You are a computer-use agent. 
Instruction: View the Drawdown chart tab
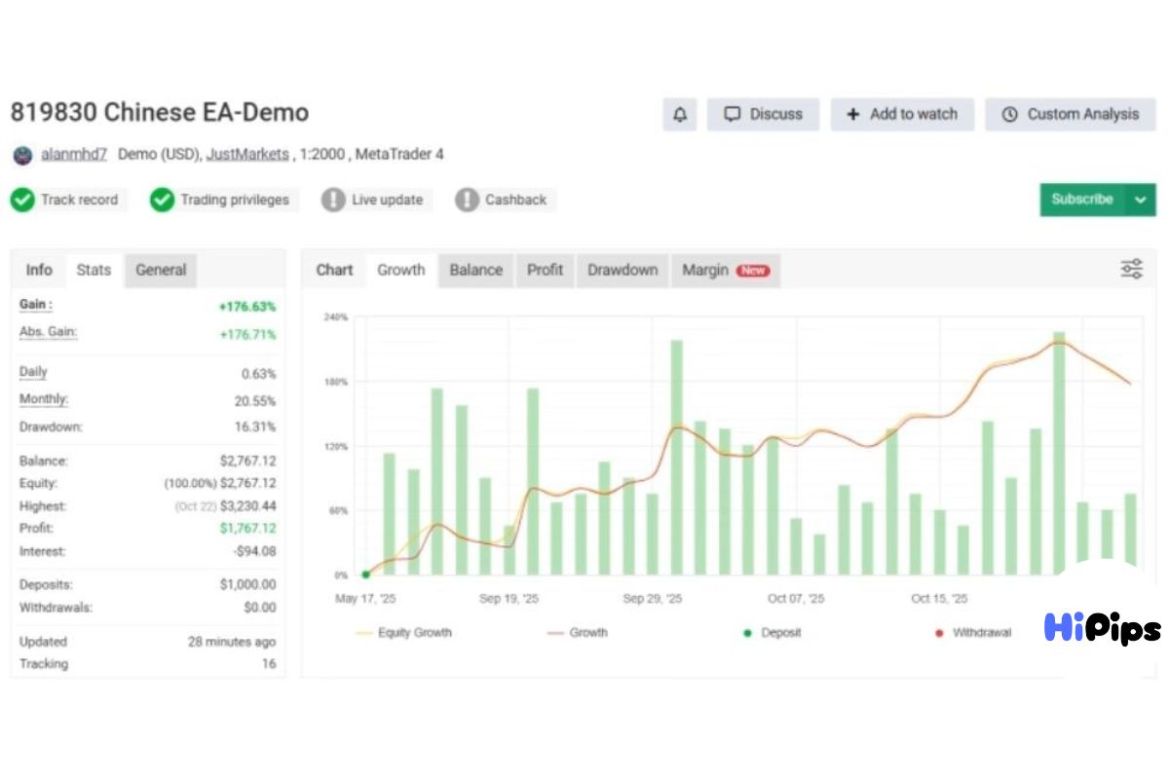click(622, 270)
